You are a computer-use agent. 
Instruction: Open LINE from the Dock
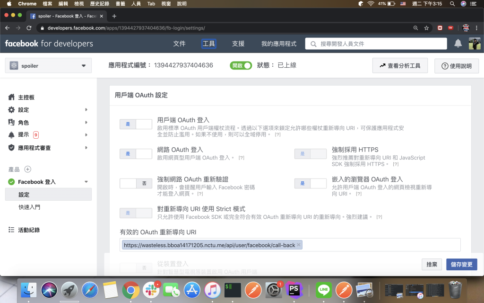tap(323, 290)
